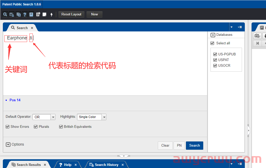Open Help via the question mark toolbar icon
Screen dimensions: 266x168
(25, 14)
